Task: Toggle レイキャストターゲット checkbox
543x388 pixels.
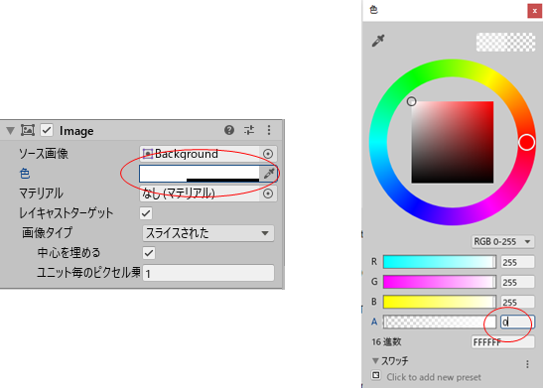Action: 146,213
